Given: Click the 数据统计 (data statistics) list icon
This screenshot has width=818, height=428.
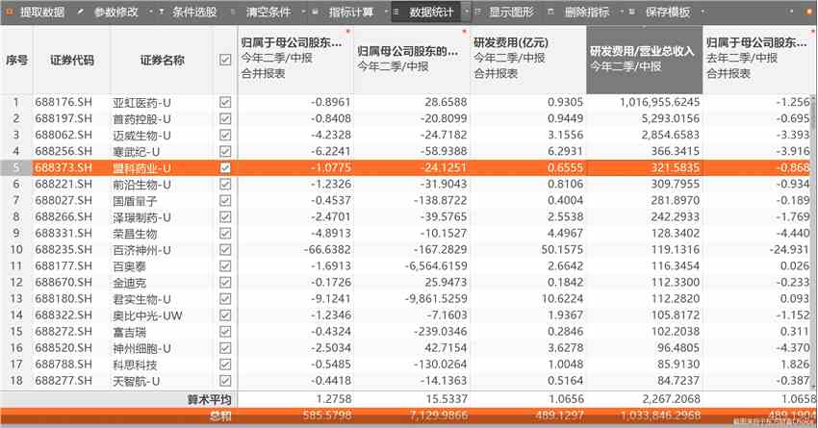Looking at the screenshot, I should click(396, 12).
